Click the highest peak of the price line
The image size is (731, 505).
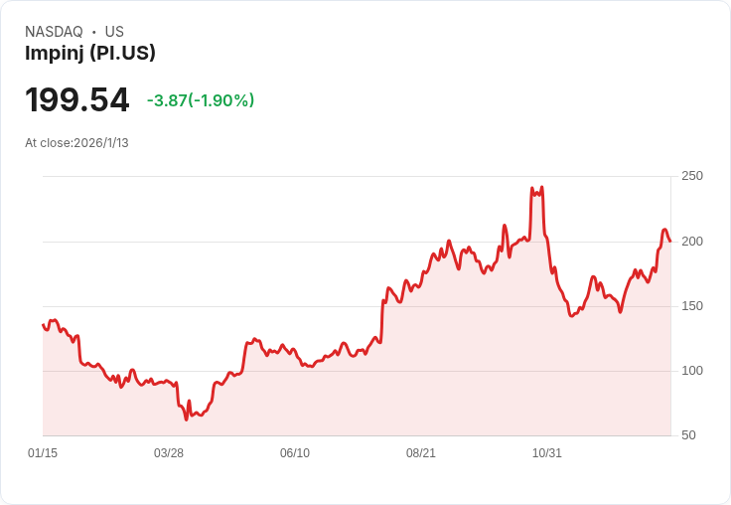point(532,188)
